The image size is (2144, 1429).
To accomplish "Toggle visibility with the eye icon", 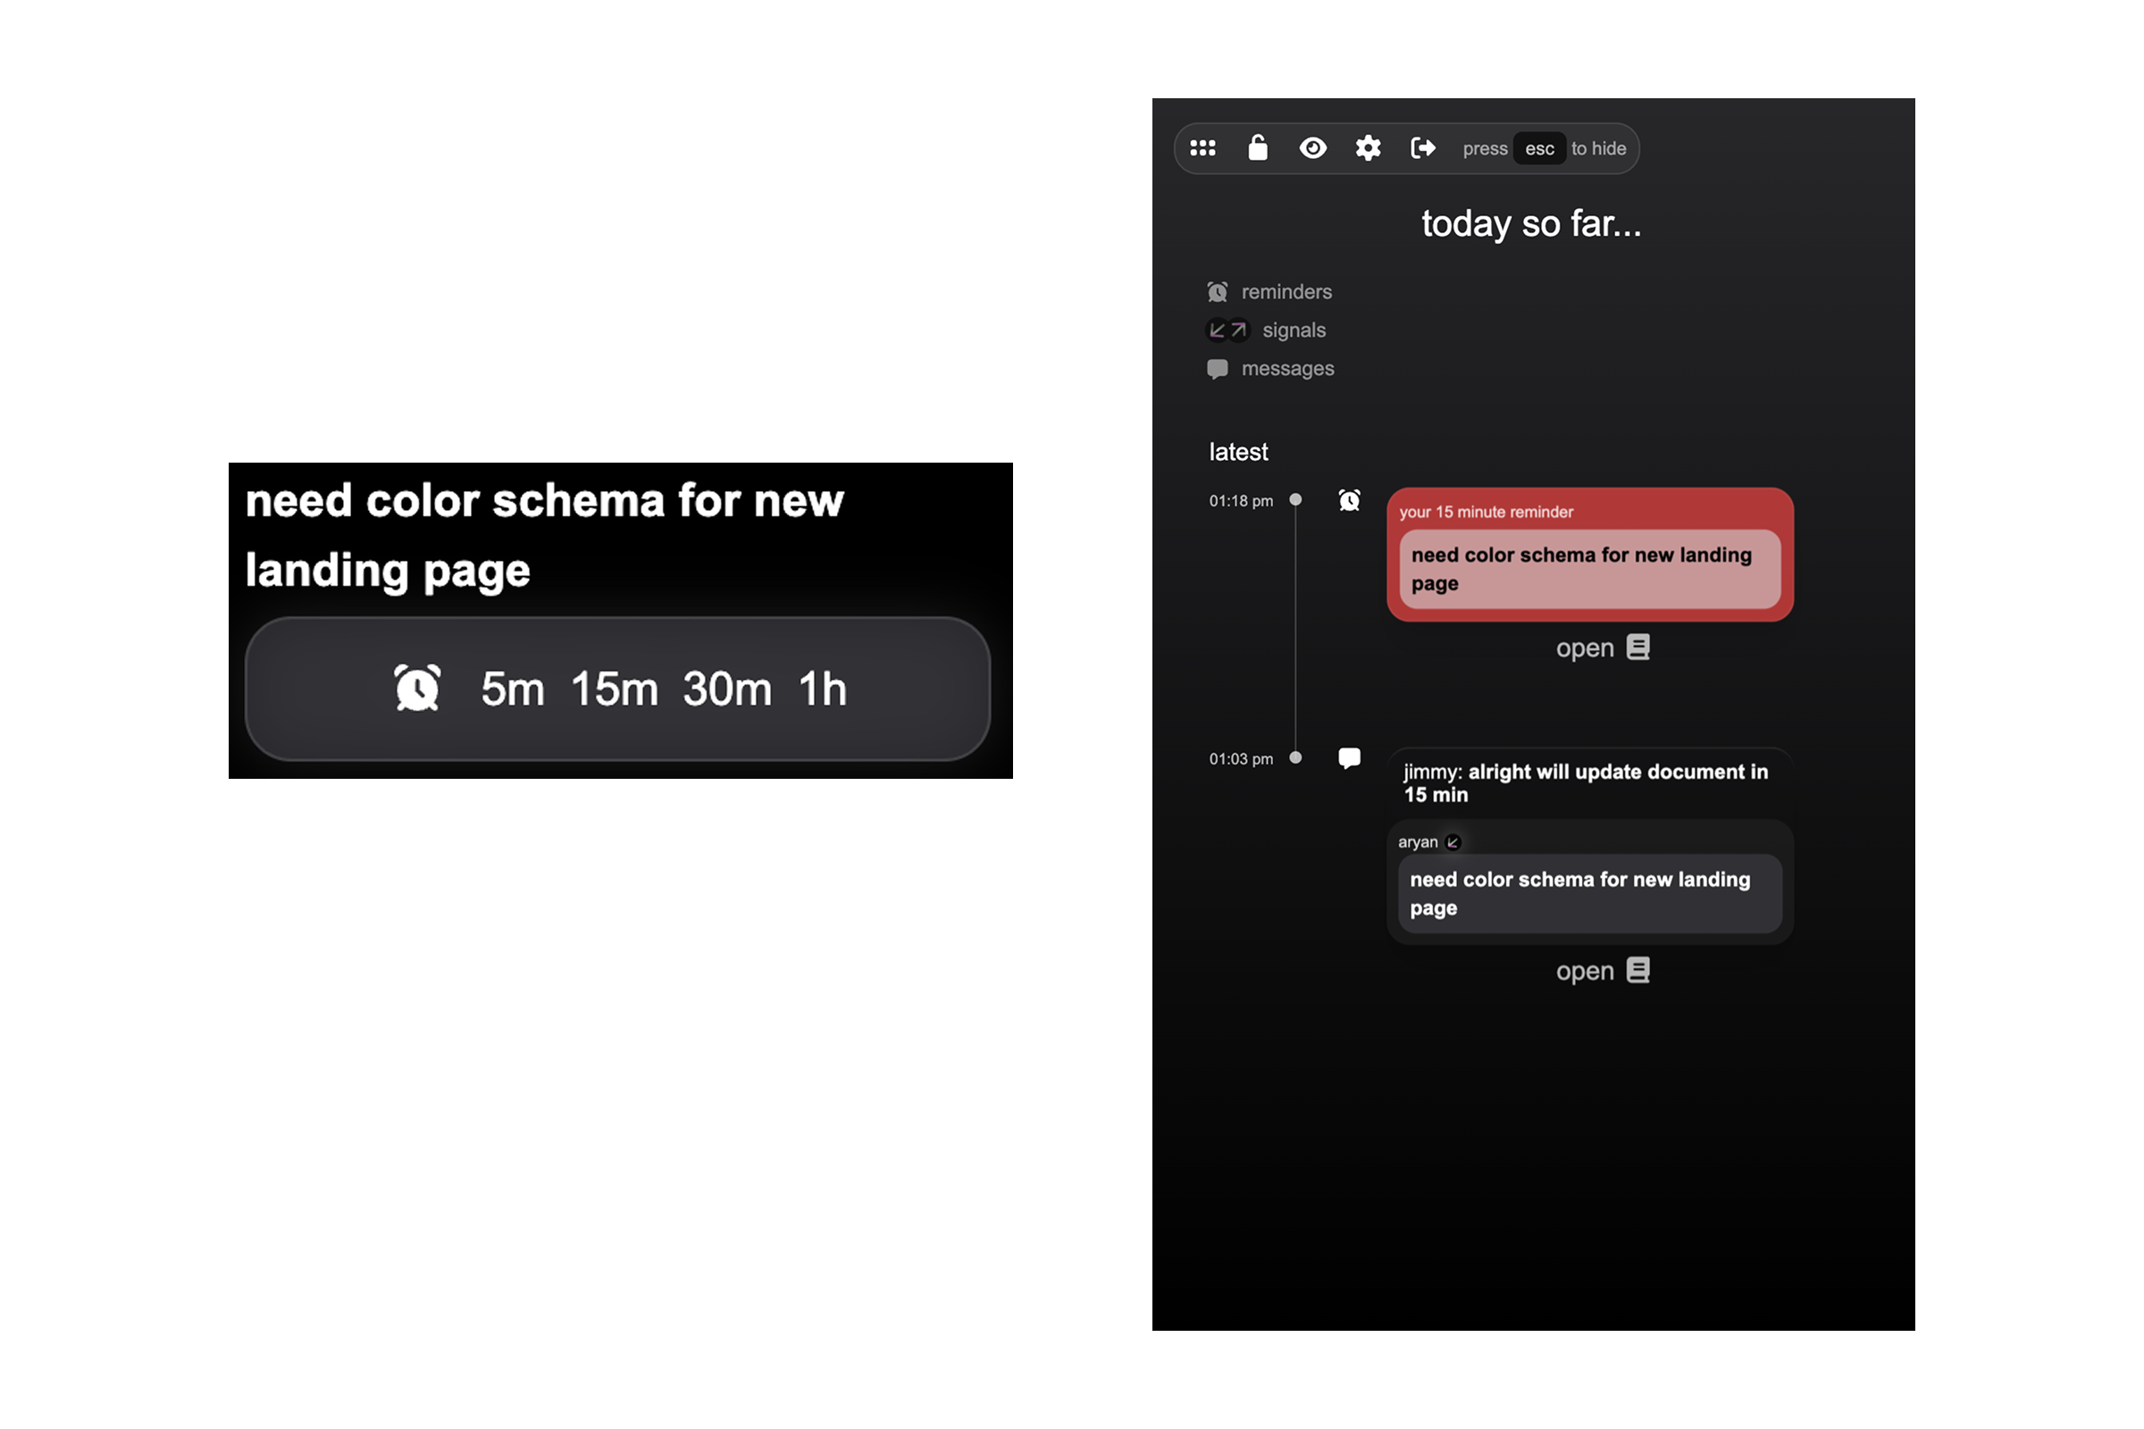I will [1312, 147].
